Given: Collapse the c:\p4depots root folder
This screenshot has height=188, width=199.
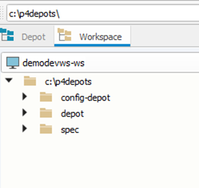Looking at the screenshot, I should coord(9,80).
